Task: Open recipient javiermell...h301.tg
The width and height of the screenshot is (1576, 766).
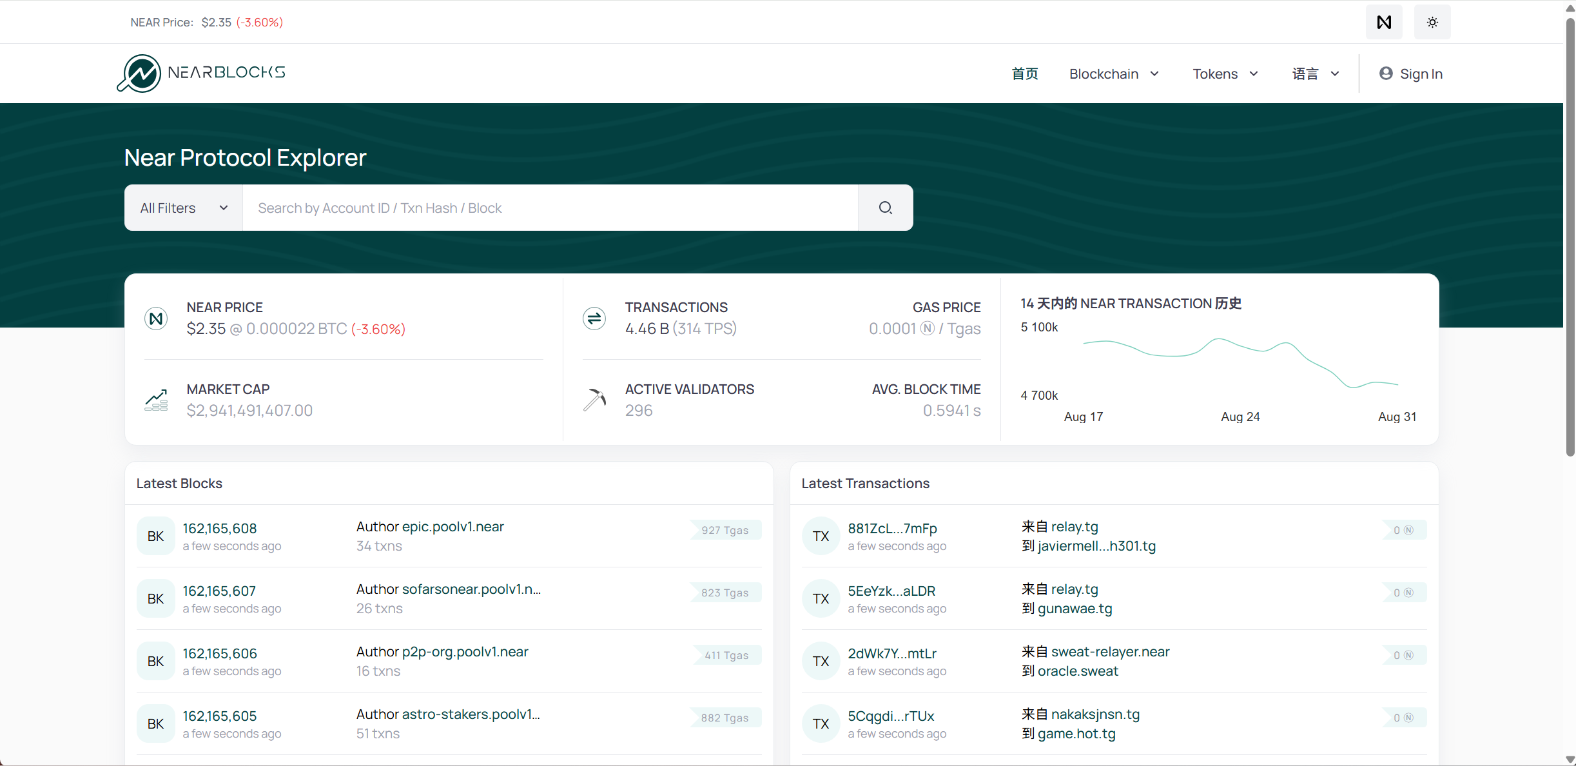Action: [x=1096, y=545]
